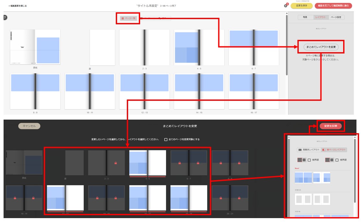The width and height of the screenshot is (361, 222).
Task: Choose the text-only layout template under 文章のみ
Action: (x=303, y=199)
